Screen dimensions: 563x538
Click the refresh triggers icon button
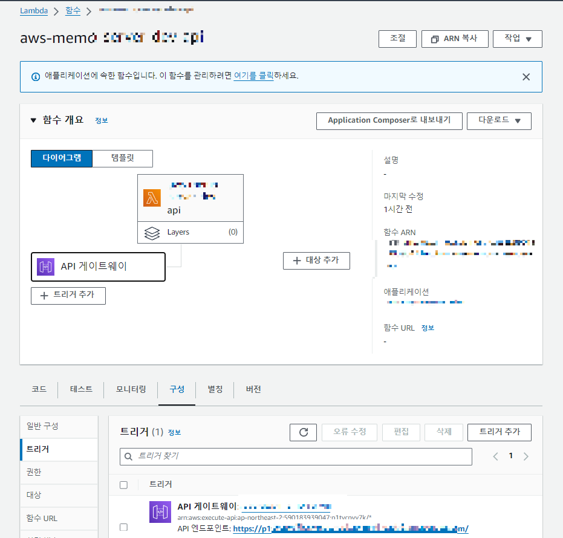(303, 432)
